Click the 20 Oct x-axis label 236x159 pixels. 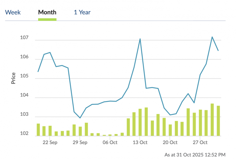coord(170,143)
